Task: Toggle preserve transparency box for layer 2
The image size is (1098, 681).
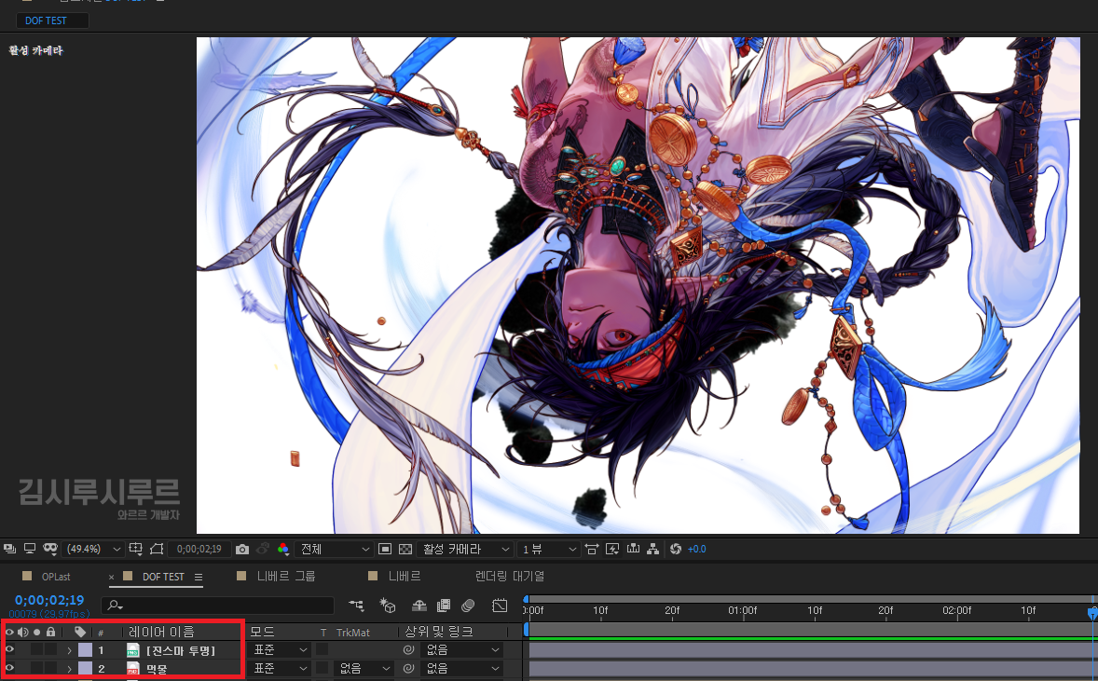Action: coord(323,668)
